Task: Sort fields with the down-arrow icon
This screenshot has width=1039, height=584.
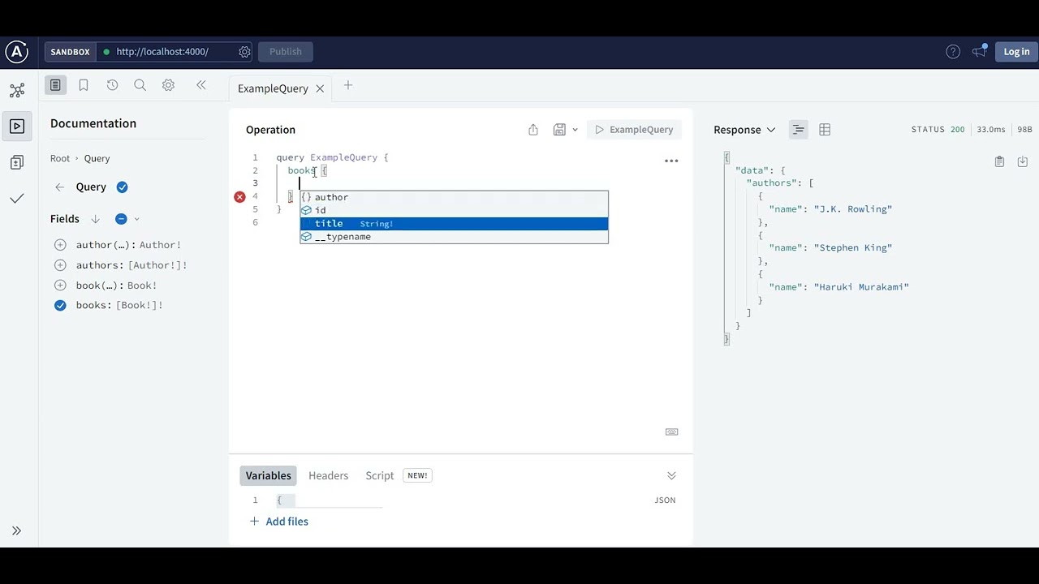Action: point(95,219)
